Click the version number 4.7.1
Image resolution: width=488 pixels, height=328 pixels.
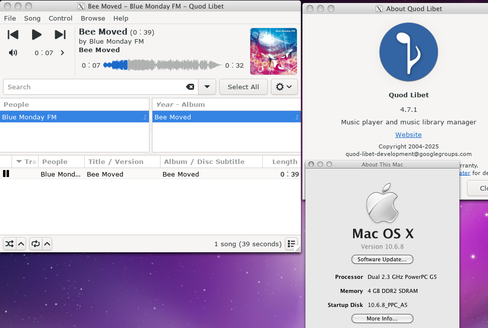pos(408,109)
